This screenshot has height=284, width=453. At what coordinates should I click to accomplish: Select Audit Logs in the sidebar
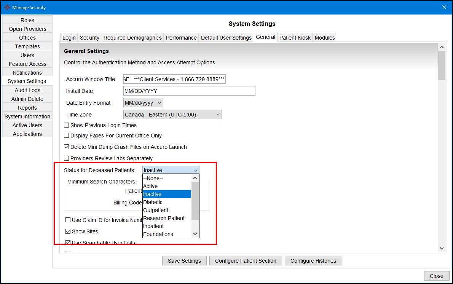pyautogui.click(x=27, y=90)
